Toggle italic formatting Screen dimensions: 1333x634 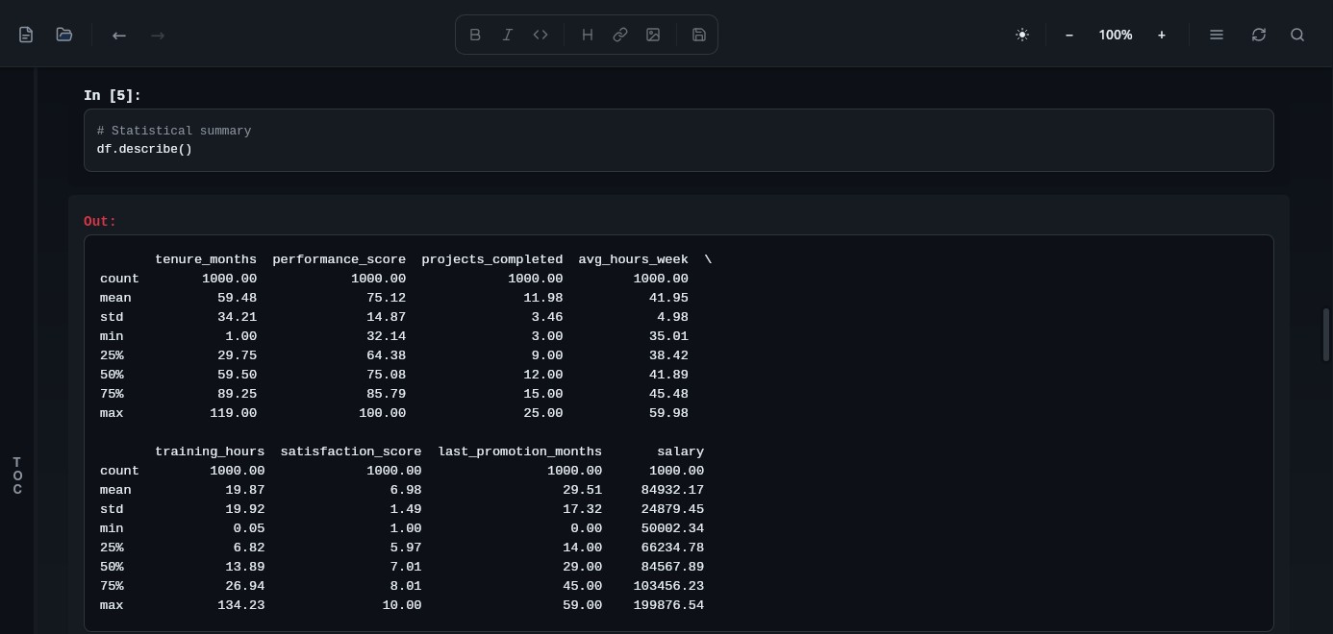click(508, 35)
